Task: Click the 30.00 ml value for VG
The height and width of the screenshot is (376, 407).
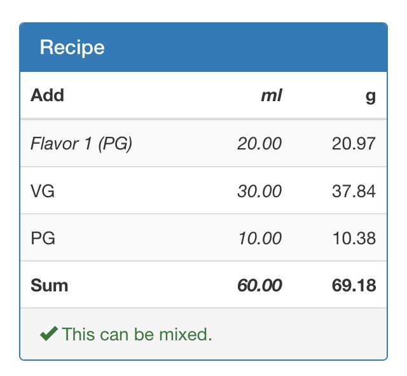Action: click(259, 191)
